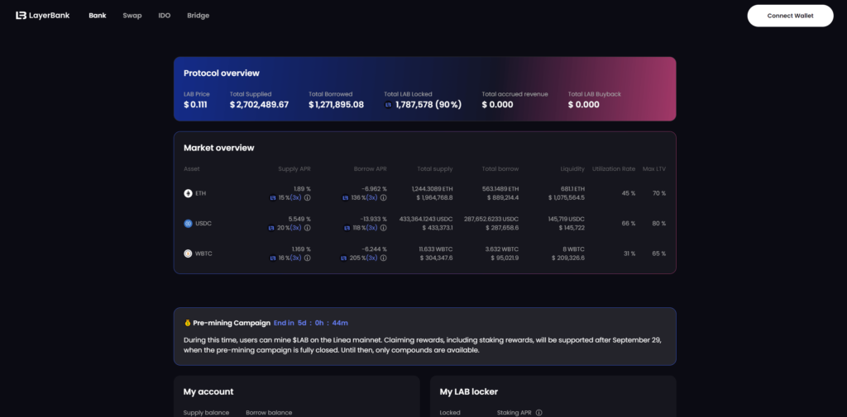
Task: Select the ETH asset label
Action: tap(200, 193)
